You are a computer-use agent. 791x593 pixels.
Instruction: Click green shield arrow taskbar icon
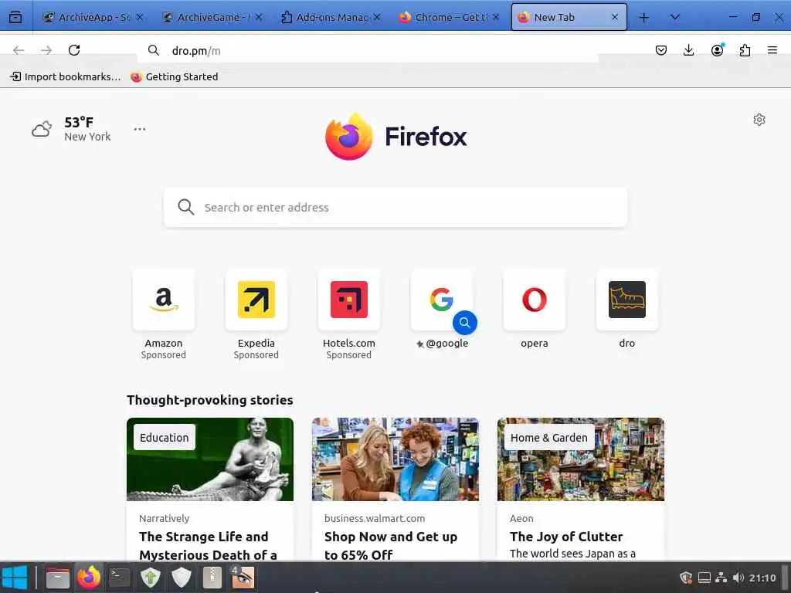[x=151, y=578]
